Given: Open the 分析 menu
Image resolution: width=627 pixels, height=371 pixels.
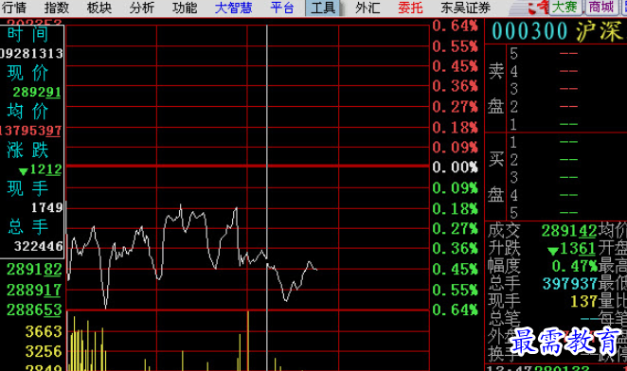Looking at the screenshot, I should click(x=142, y=8).
